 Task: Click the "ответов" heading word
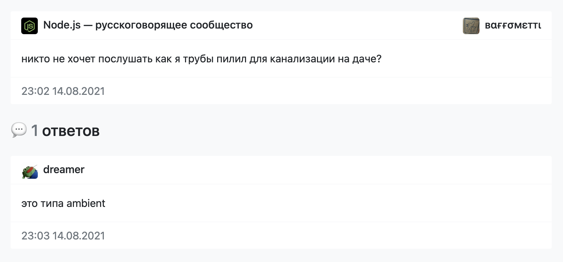[71, 131]
